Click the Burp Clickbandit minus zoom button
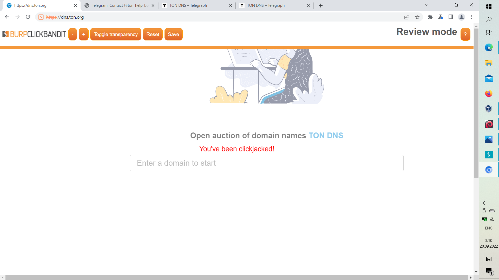 (73, 34)
